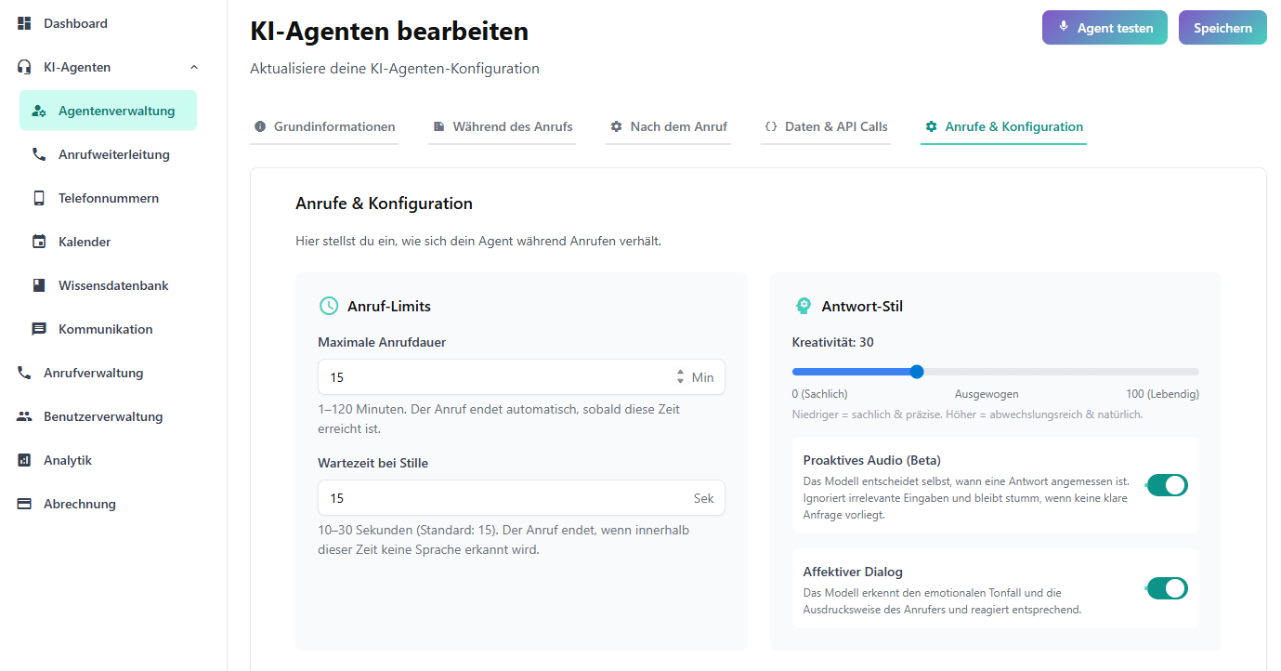Click the Kalender calendar icon
Image resolution: width=1281 pixels, height=671 pixels.
tap(39, 242)
